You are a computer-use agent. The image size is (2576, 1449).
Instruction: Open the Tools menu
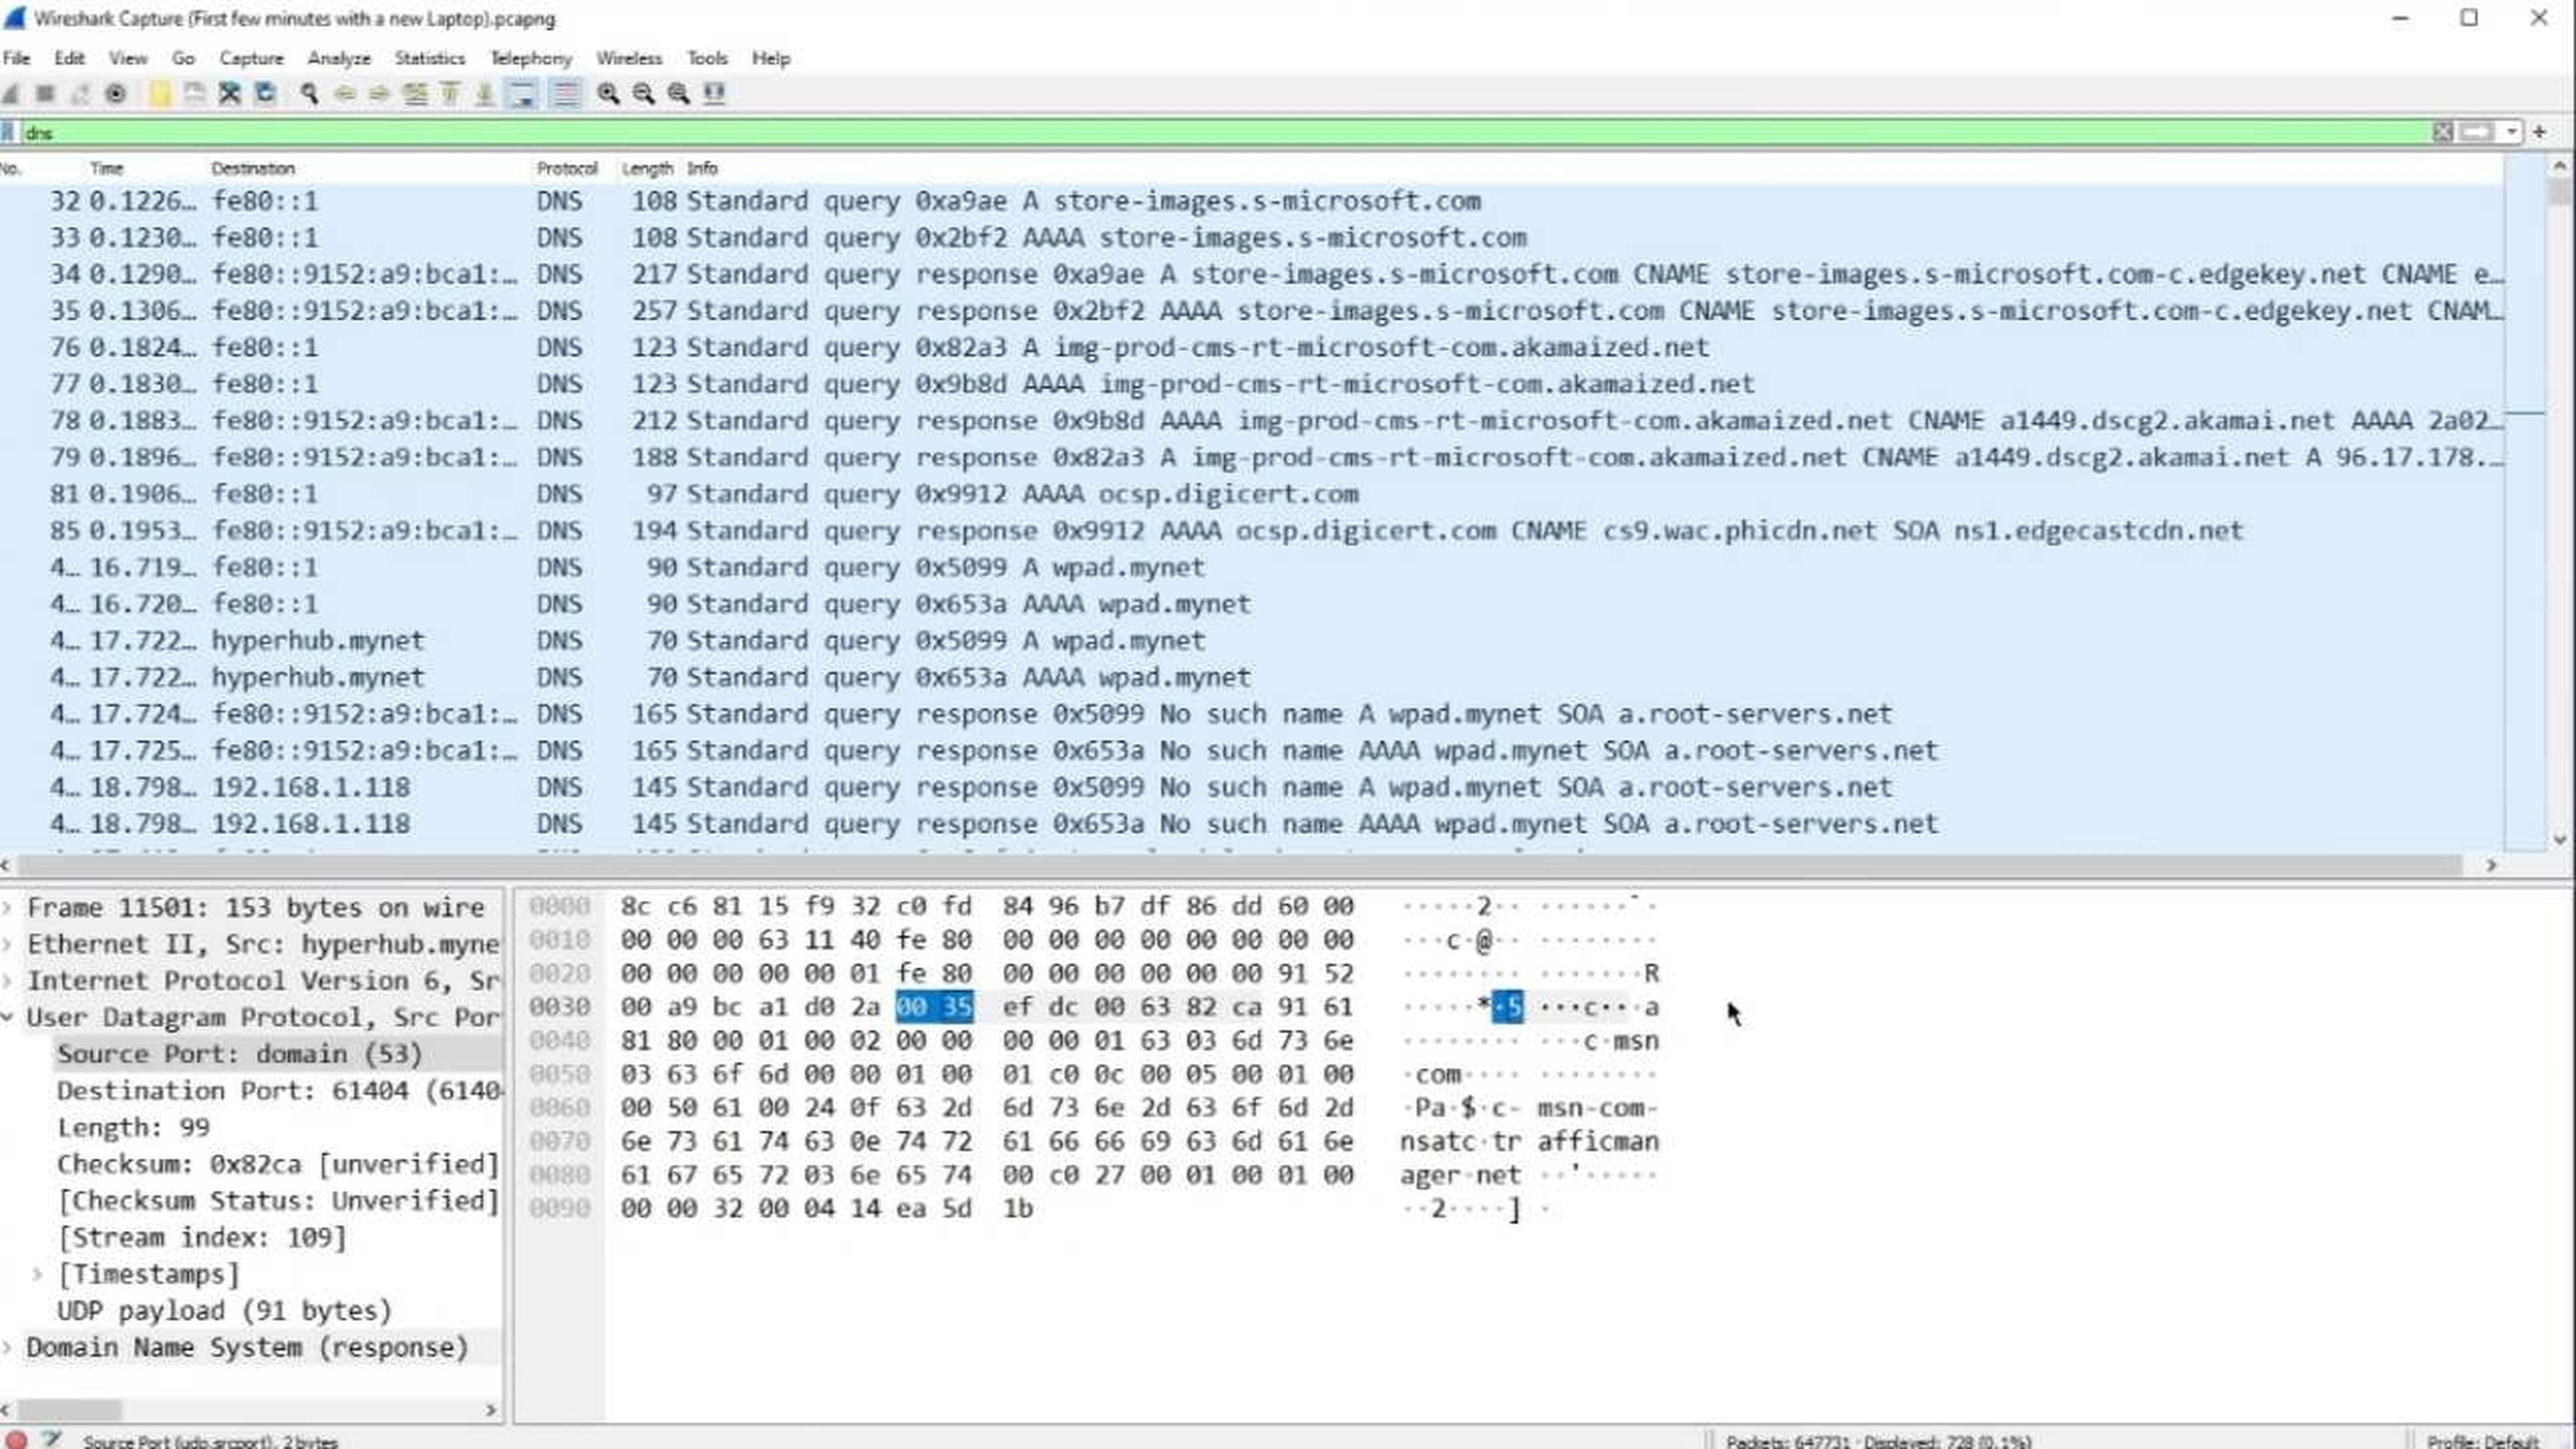pos(707,58)
